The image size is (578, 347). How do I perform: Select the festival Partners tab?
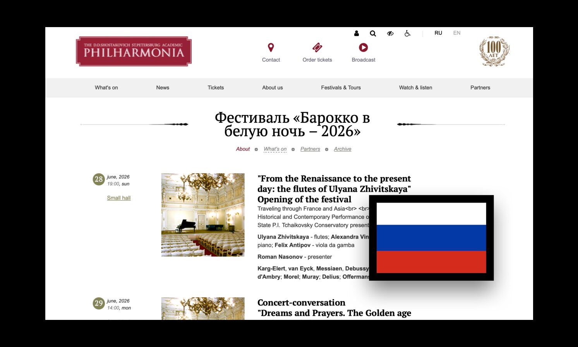point(310,149)
